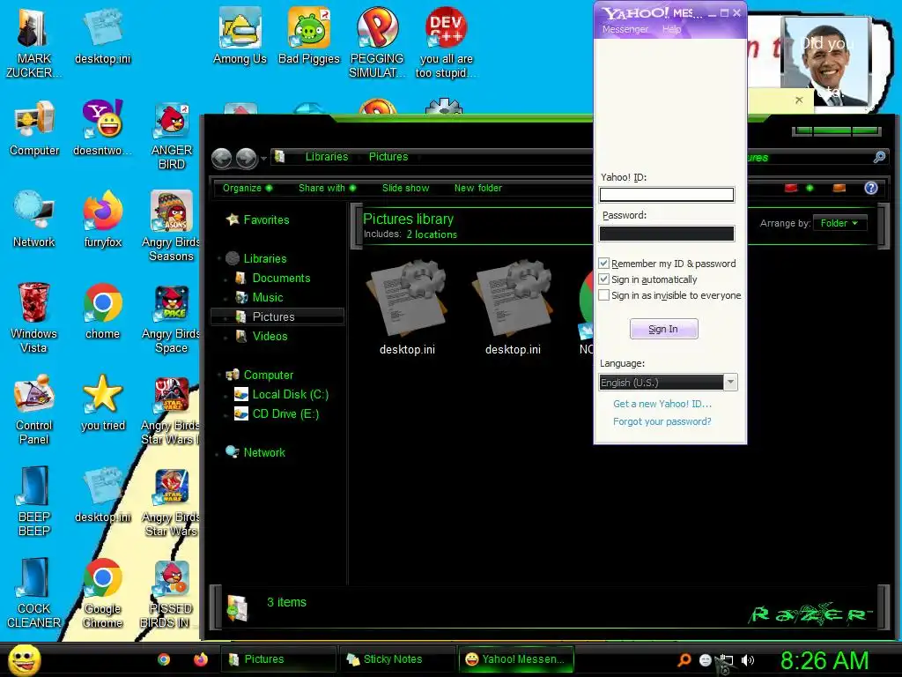Select CD Drive (E:) in navigation tree
Viewport: 902px width, 677px height.
[x=277, y=414]
